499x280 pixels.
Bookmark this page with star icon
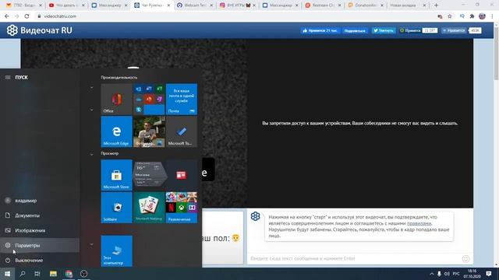pyautogui.click(x=450, y=16)
